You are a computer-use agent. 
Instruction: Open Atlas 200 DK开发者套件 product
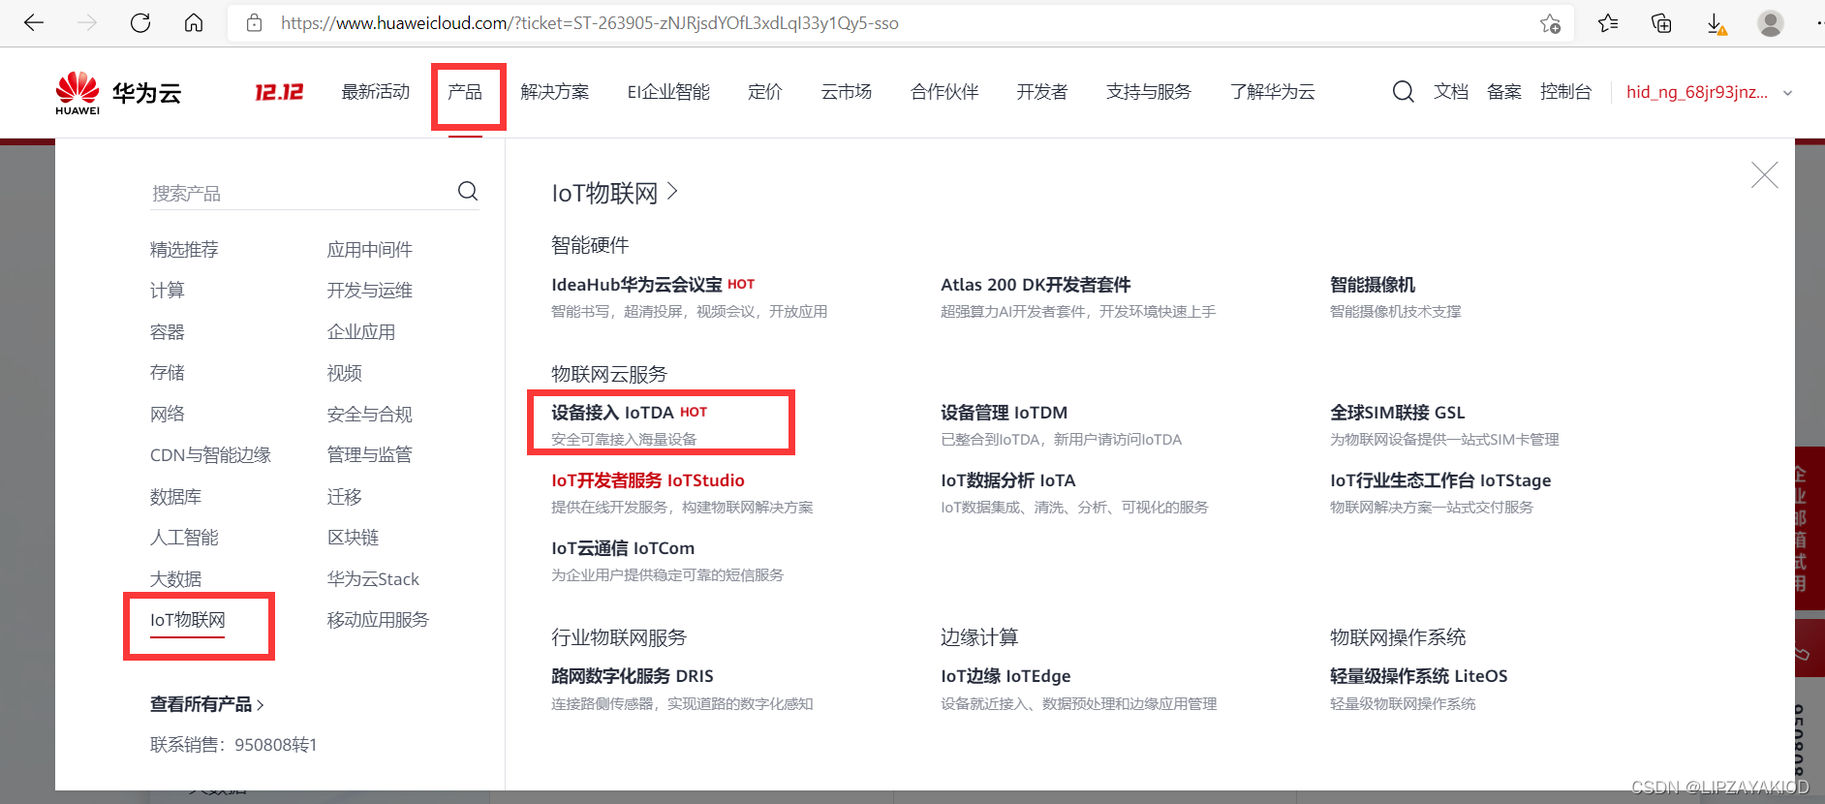click(x=1036, y=285)
